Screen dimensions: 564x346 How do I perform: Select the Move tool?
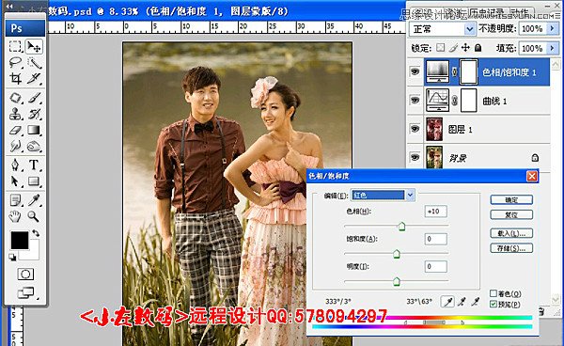coord(34,46)
